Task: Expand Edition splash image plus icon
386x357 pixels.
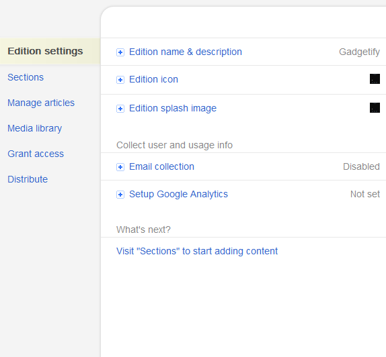Action: coord(120,109)
